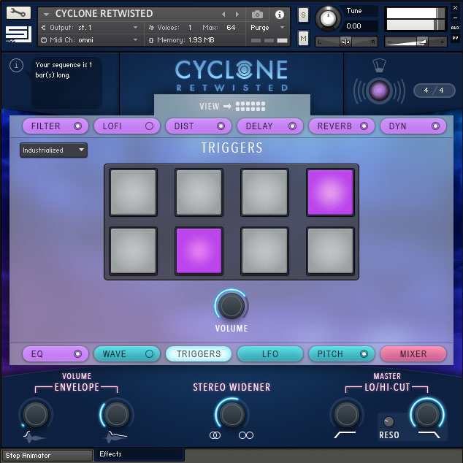Toggle the FILTER effect power button
The height and width of the screenshot is (463, 463).
point(78,126)
